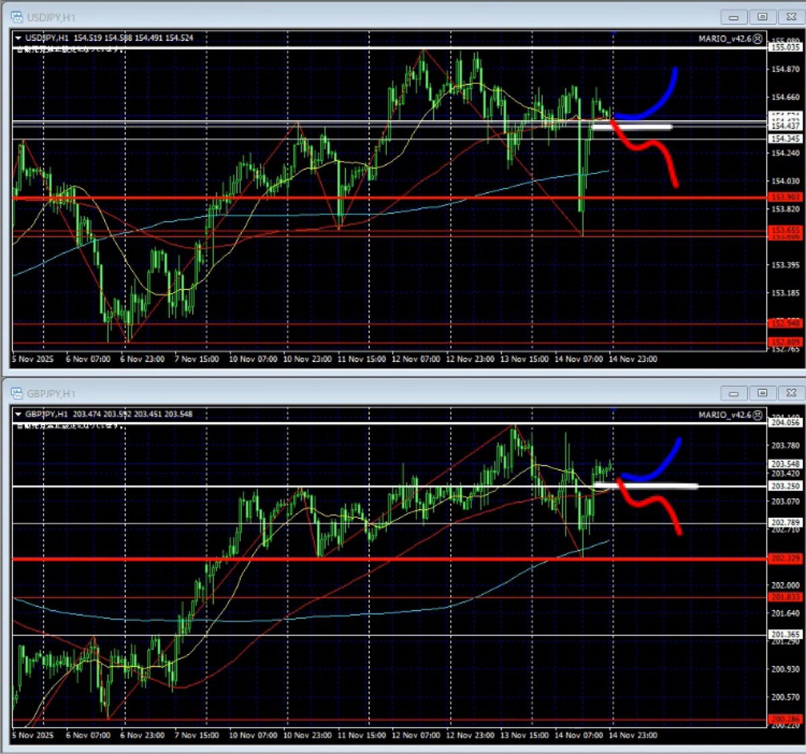Click the GBPJPY,H1 window title chart icon
Viewport: 806px width, 754px height.
tap(17, 393)
